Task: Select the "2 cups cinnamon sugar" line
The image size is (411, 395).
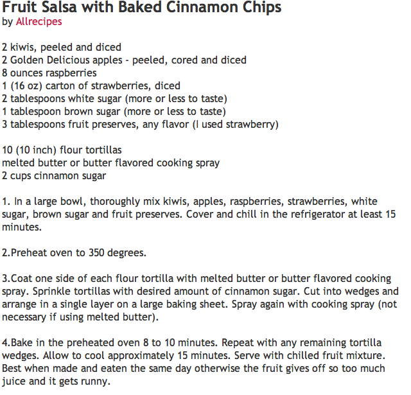Action: pyautogui.click(x=54, y=175)
